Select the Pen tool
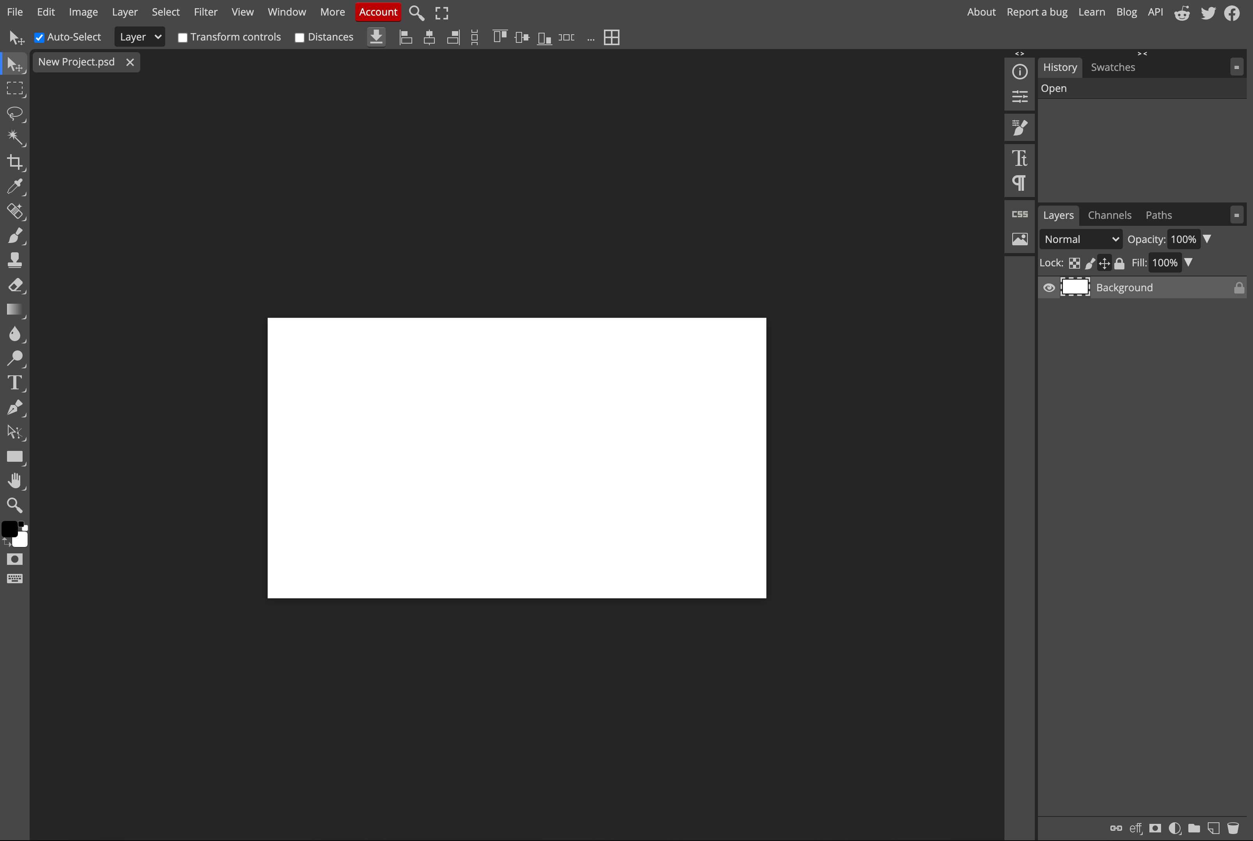The image size is (1253, 841). click(15, 408)
